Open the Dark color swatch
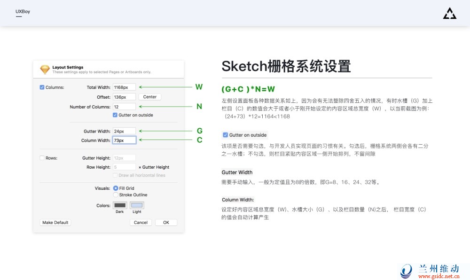This screenshot has width=470, height=280. click(120, 205)
